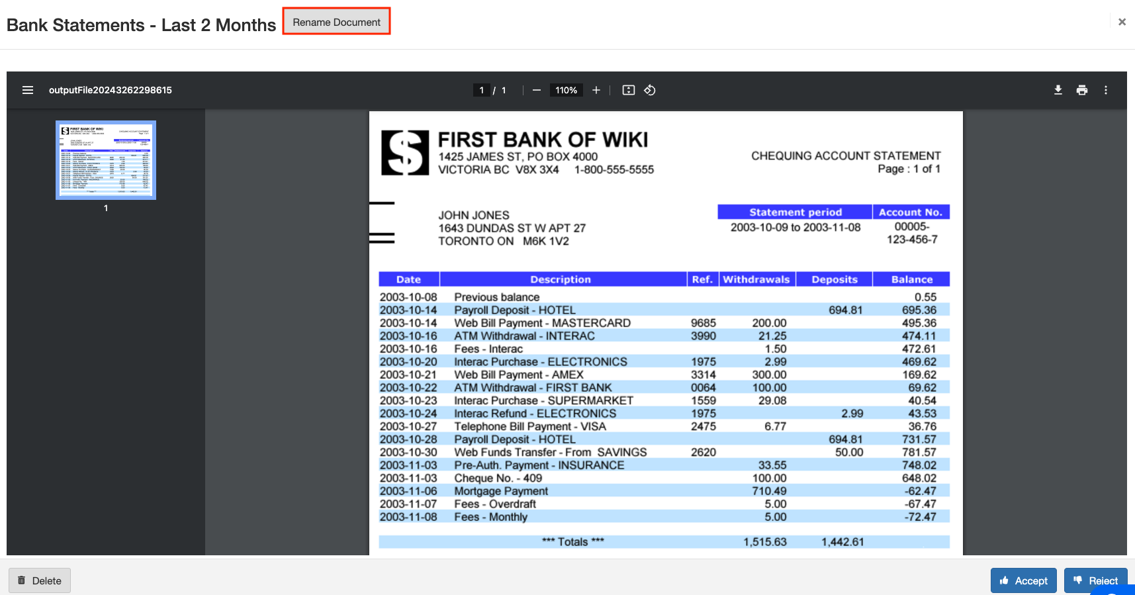Click Pre-Auth. Payment - INSURANCE entry
The width and height of the screenshot is (1135, 595).
click(x=539, y=465)
